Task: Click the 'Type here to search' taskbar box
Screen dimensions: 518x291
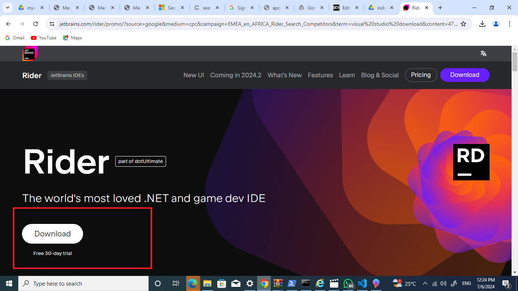Action: pos(83,283)
